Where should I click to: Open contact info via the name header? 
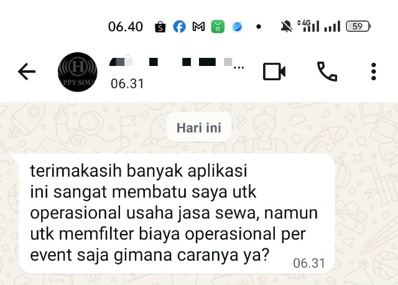click(177, 62)
